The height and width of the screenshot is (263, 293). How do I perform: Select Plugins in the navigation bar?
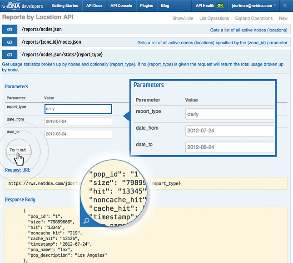click(x=146, y=5)
